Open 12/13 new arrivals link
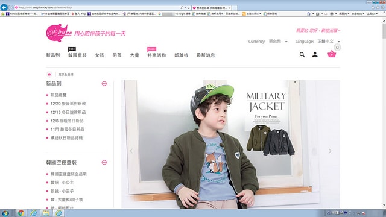Image resolution: width=386 pixels, height=217 pixels. (68, 112)
